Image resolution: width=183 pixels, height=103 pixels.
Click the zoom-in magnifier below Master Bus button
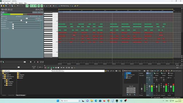pos(135,95)
